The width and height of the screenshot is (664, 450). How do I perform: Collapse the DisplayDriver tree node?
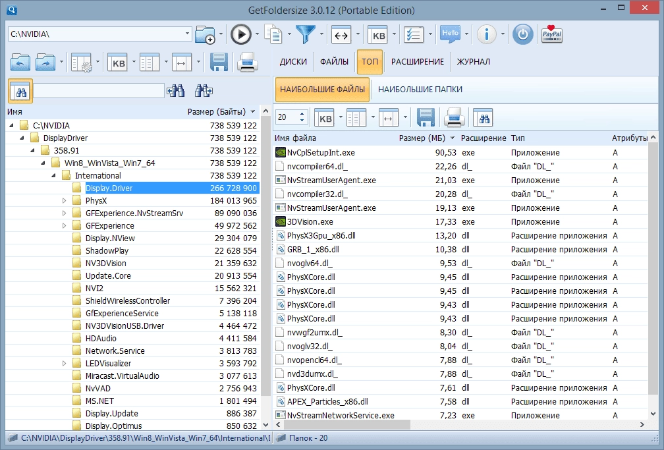pos(22,138)
